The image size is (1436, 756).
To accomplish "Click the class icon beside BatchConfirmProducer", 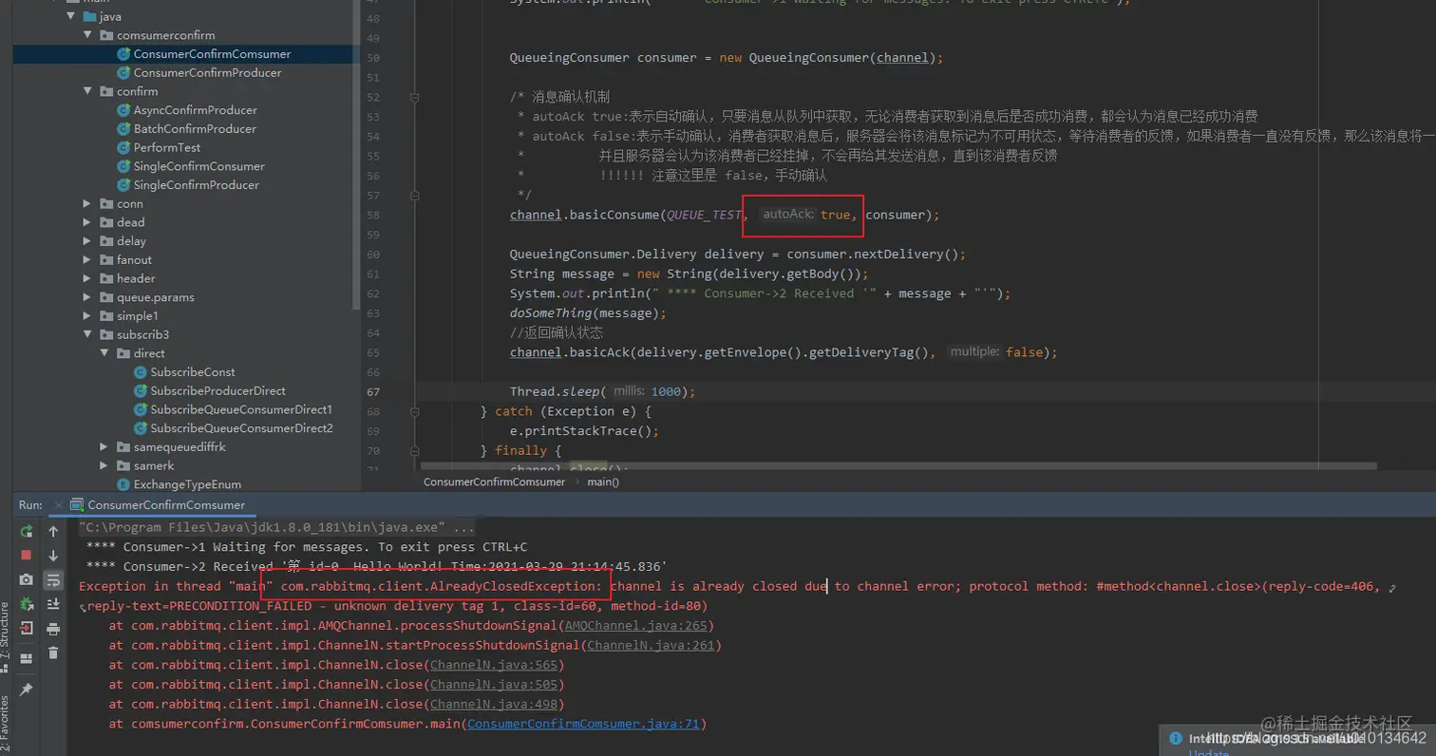I will [x=123, y=128].
